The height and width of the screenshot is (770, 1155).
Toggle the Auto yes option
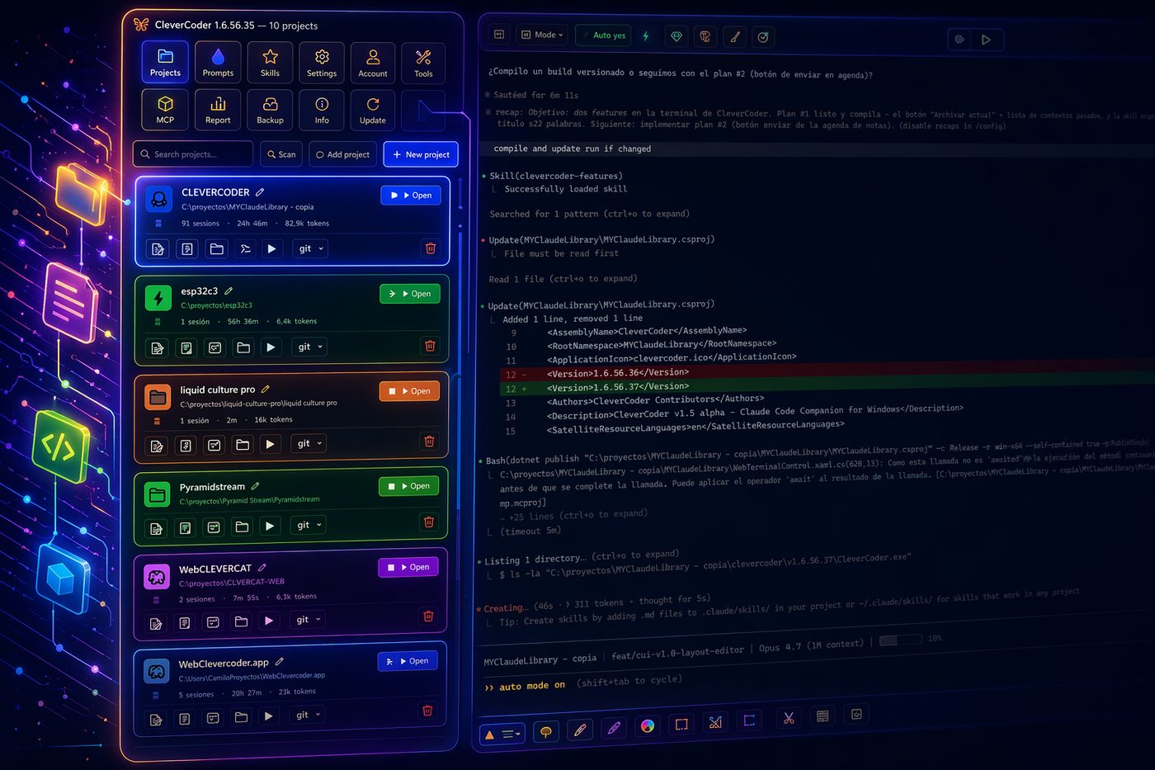[x=603, y=35]
